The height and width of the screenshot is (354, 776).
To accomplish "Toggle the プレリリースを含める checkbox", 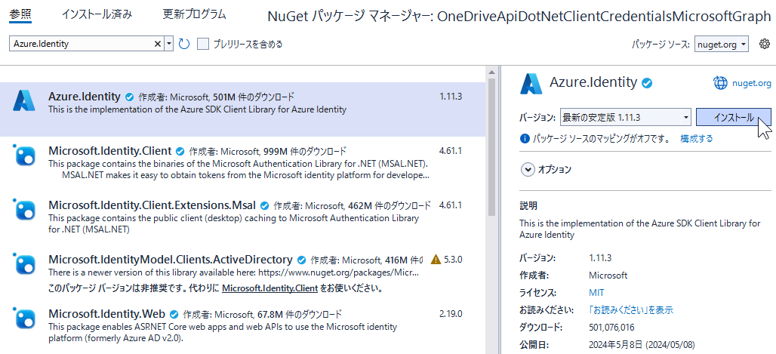I will 203,44.
